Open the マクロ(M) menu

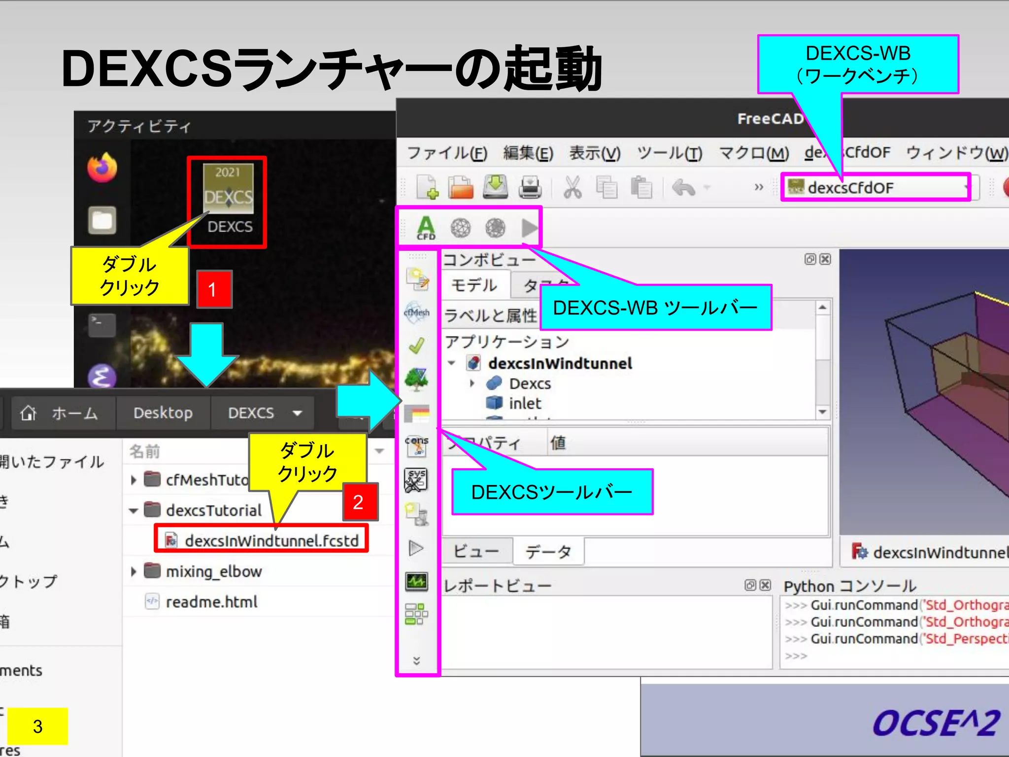tap(754, 153)
